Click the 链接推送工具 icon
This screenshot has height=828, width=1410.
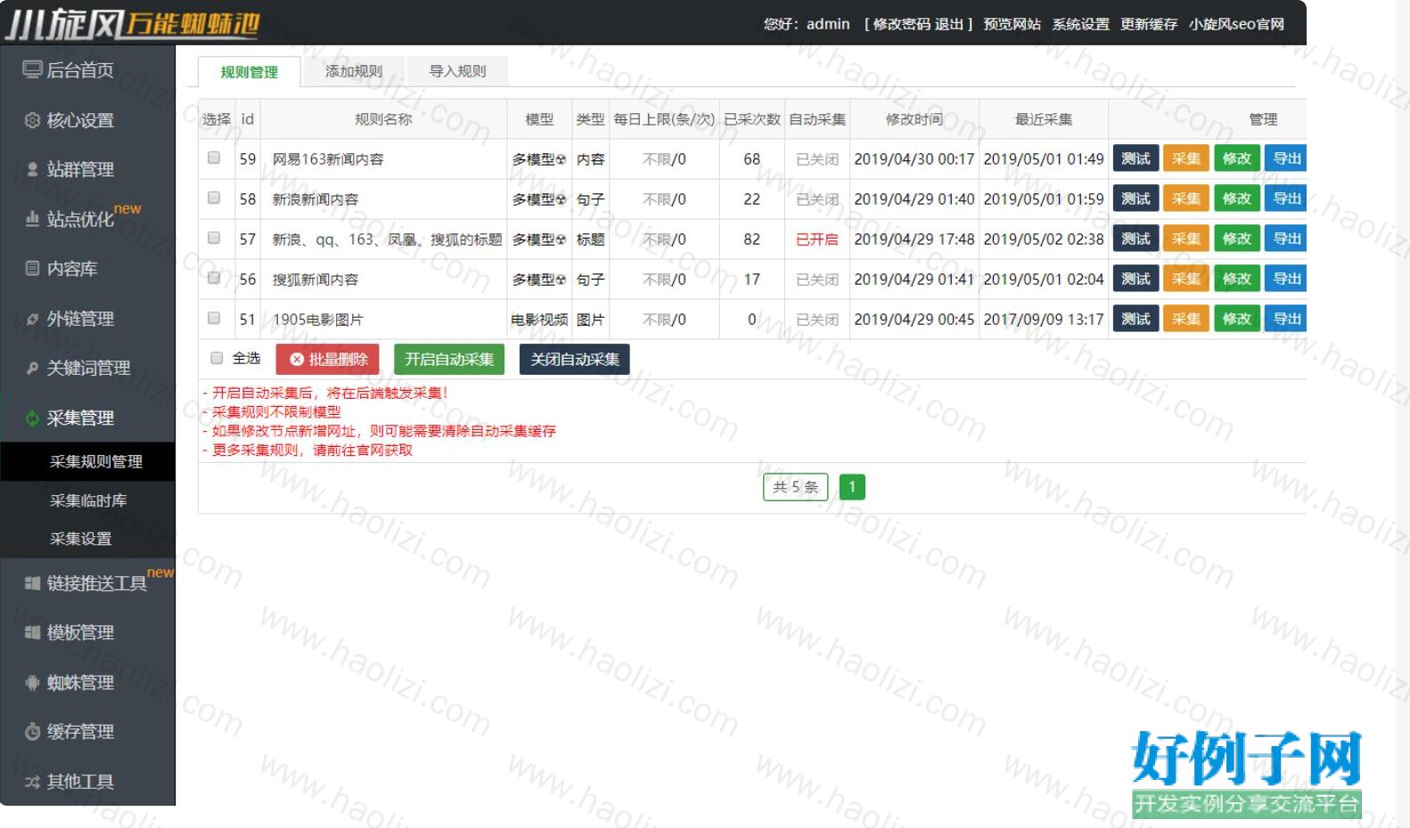coord(32,583)
